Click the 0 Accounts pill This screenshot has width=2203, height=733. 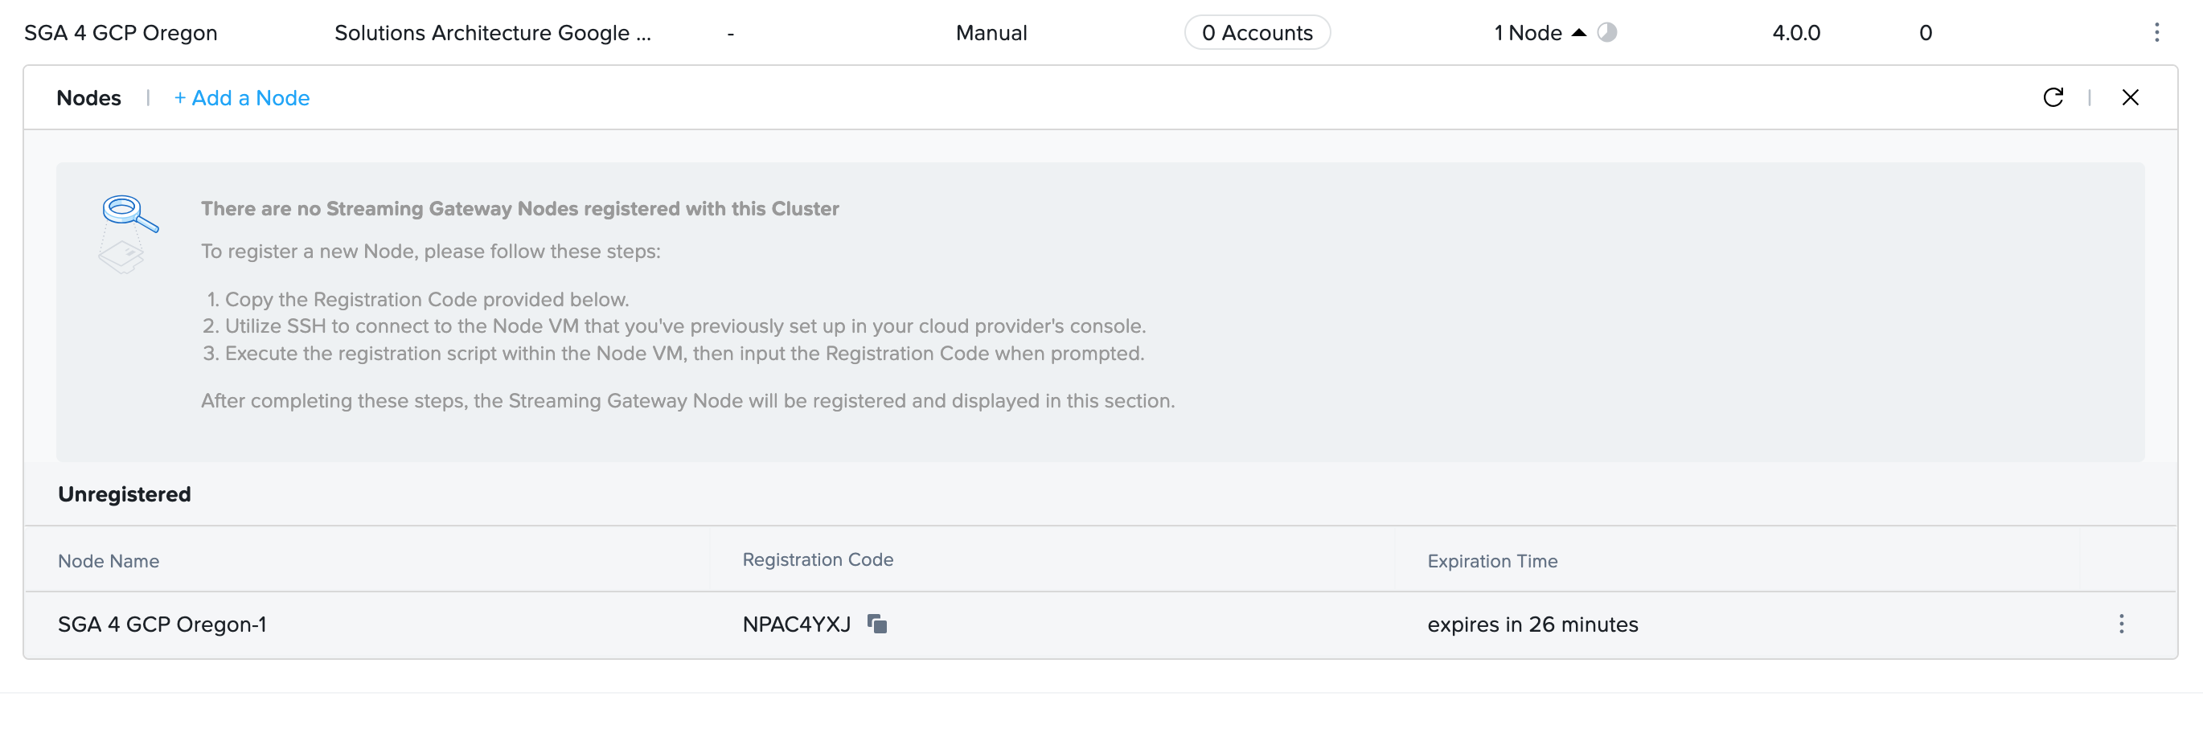click(1257, 32)
